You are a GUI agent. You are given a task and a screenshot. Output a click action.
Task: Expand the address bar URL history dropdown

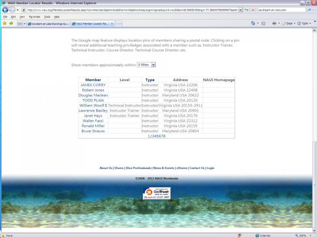tap(240, 10)
